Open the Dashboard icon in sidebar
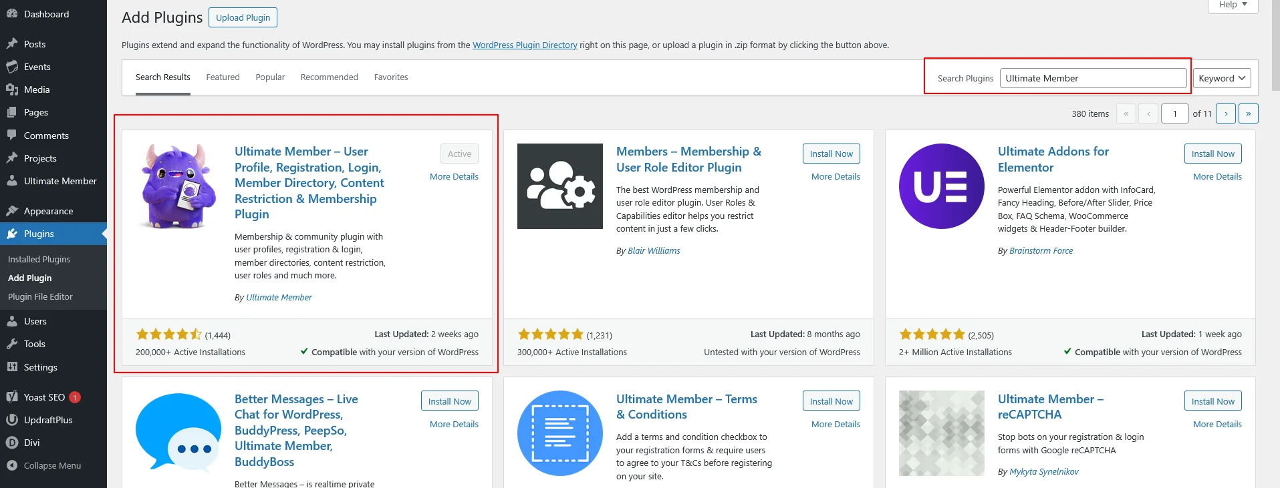Screen dimensions: 1280x488 pyautogui.click(x=12, y=14)
